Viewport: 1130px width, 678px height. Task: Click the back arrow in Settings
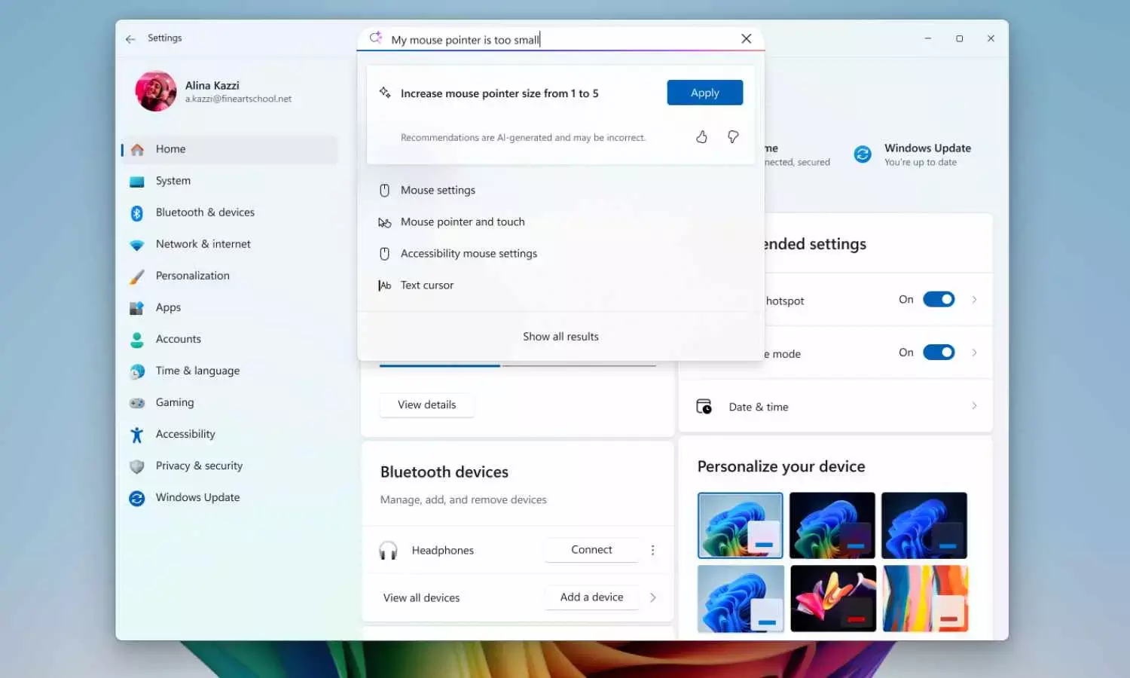130,38
